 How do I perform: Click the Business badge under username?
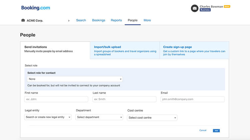(x=205, y=10)
